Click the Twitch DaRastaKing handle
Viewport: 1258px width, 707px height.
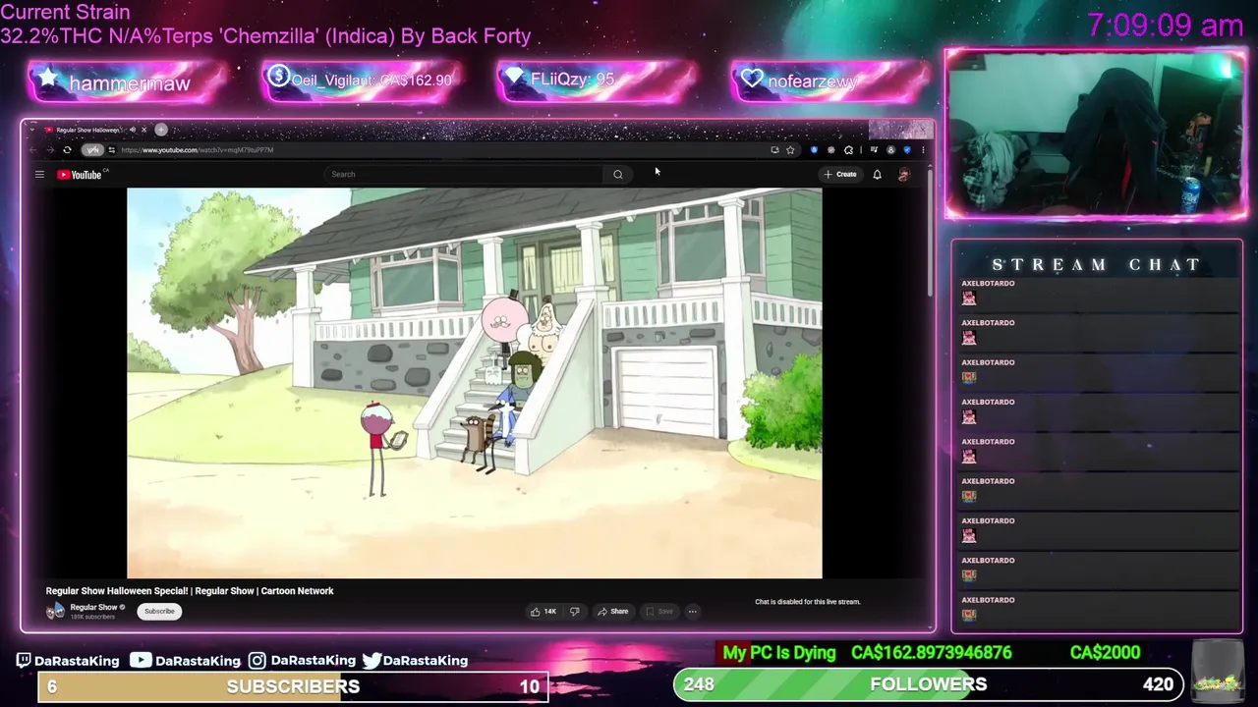click(x=68, y=661)
